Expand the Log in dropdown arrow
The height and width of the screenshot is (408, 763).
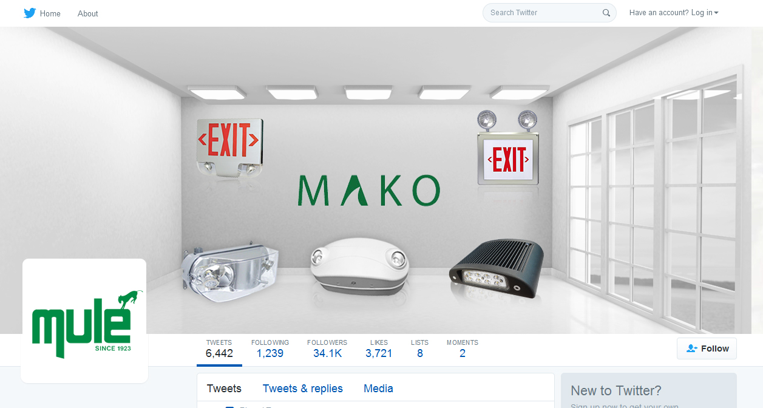(x=716, y=13)
